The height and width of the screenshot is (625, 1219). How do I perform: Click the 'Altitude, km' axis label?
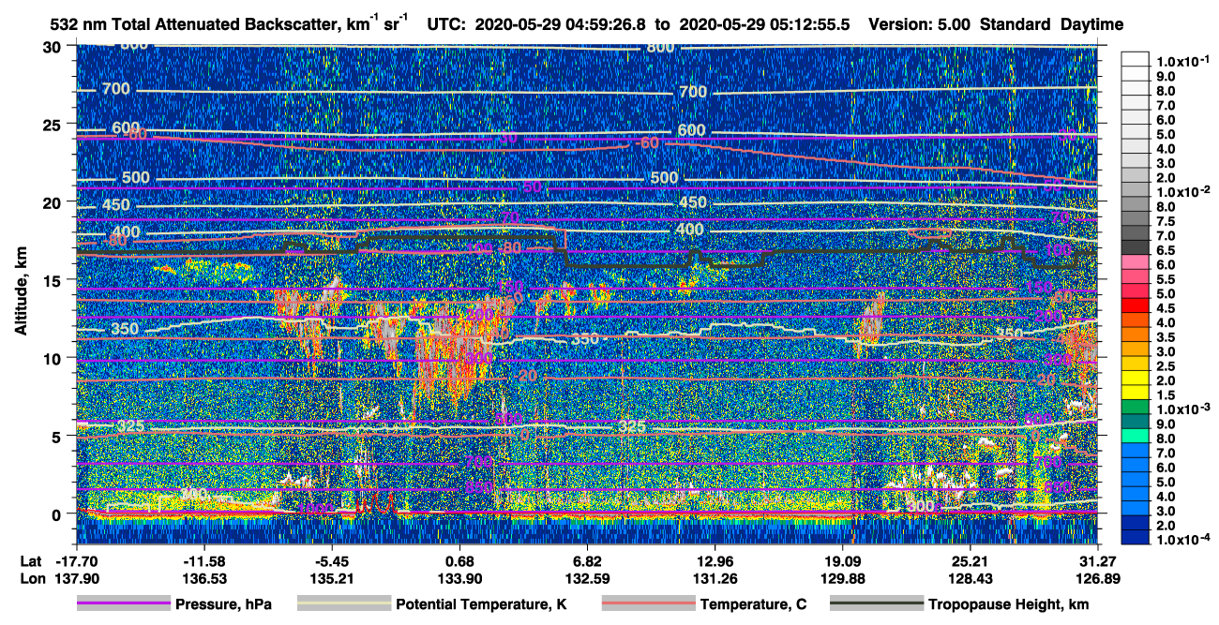tap(22, 292)
